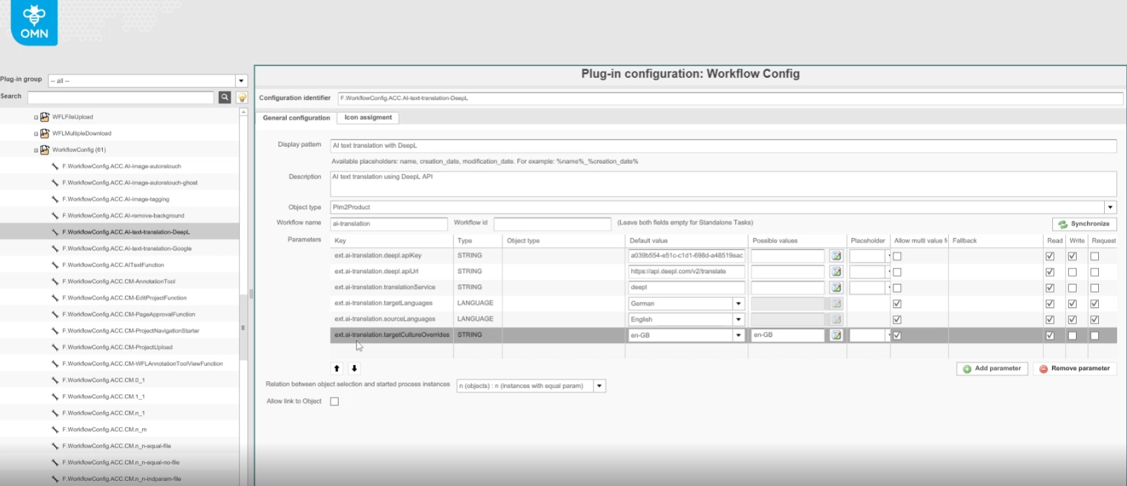Open the Plug-in group dropdown
This screenshot has height=486, width=1127.
tap(241, 81)
